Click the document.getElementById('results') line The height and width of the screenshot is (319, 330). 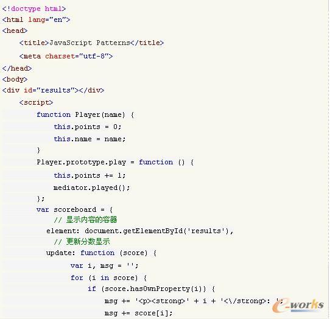140,231
